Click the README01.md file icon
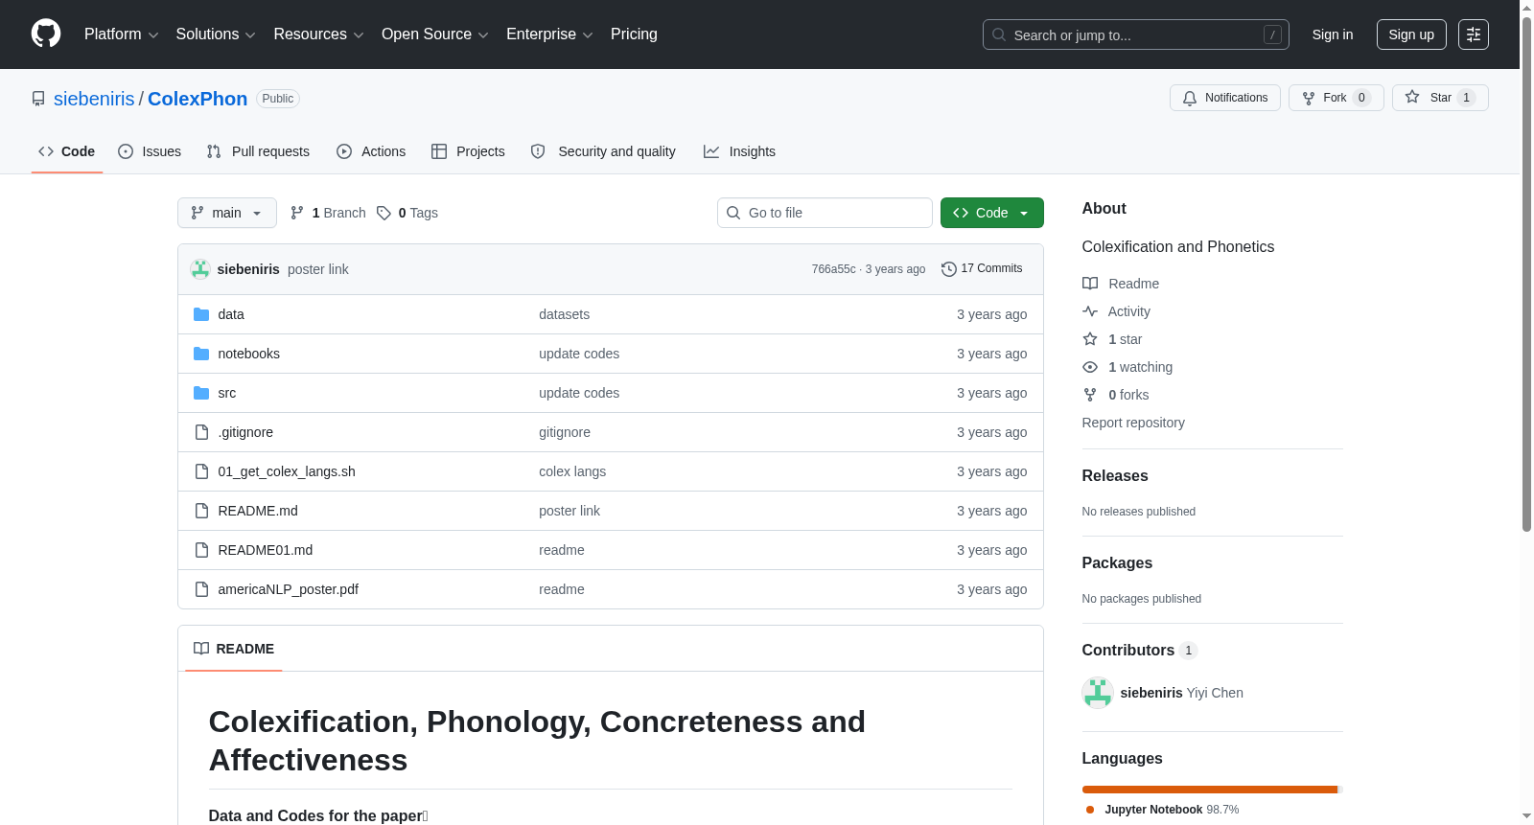This screenshot has width=1534, height=825. tap(201, 550)
